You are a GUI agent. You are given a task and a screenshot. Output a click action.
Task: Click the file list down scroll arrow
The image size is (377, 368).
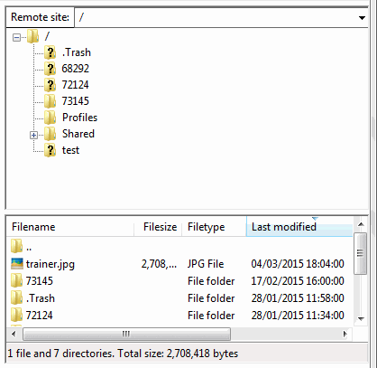click(x=361, y=319)
